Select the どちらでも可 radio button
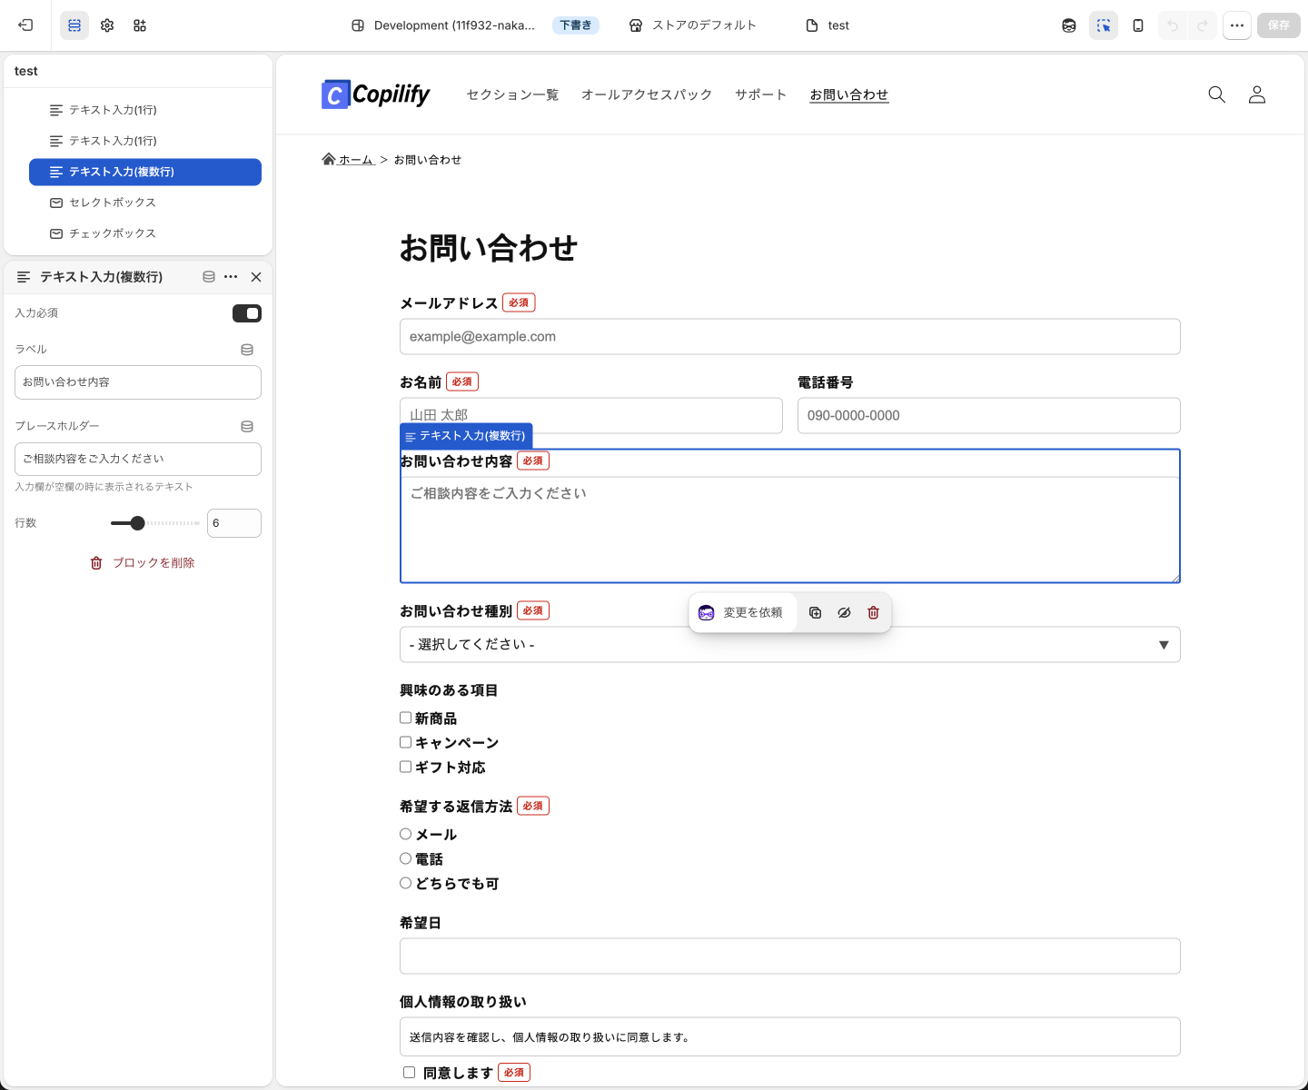Screen dimensions: 1308x1090 pos(406,883)
